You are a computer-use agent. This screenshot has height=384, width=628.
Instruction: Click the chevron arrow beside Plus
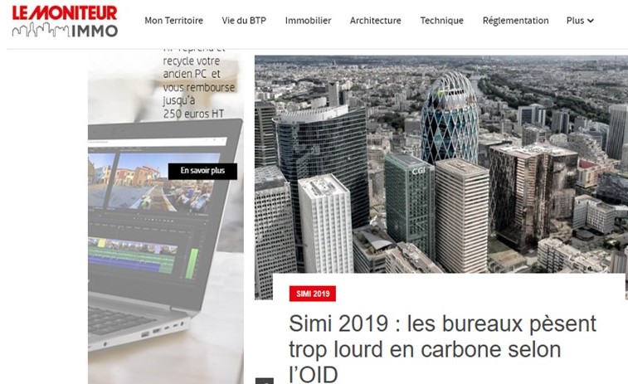point(591,21)
